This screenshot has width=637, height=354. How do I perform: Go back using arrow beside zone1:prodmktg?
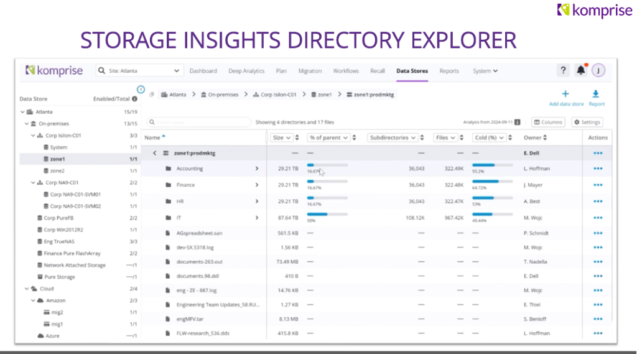[155, 153]
